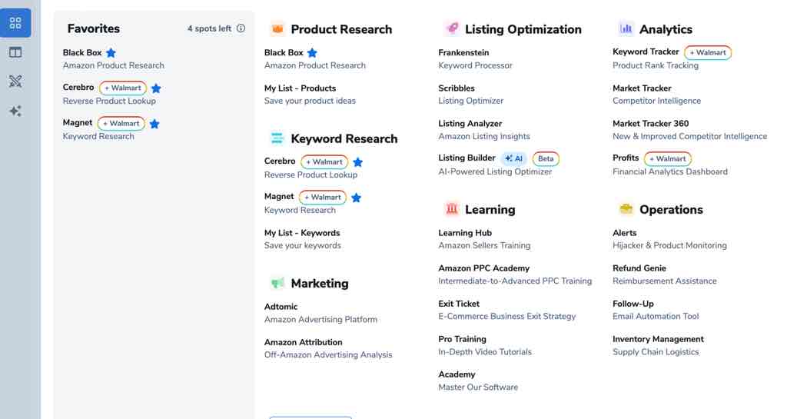Open Frankenstein Keyword Processor
The width and height of the screenshot is (787, 419).
(x=475, y=58)
